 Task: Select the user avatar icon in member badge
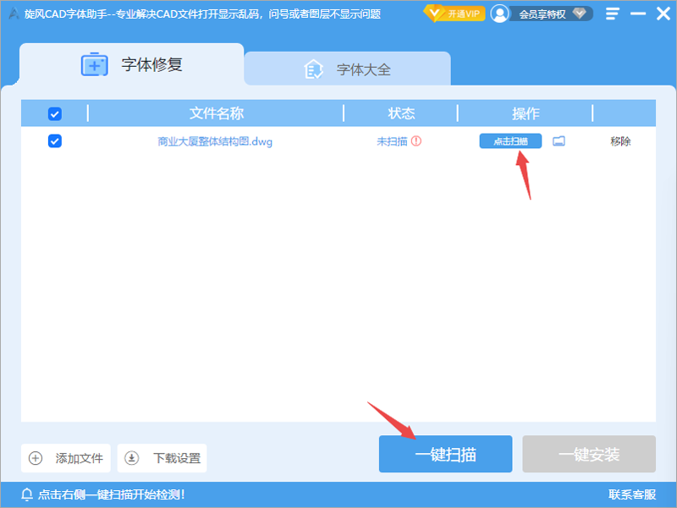coord(499,13)
